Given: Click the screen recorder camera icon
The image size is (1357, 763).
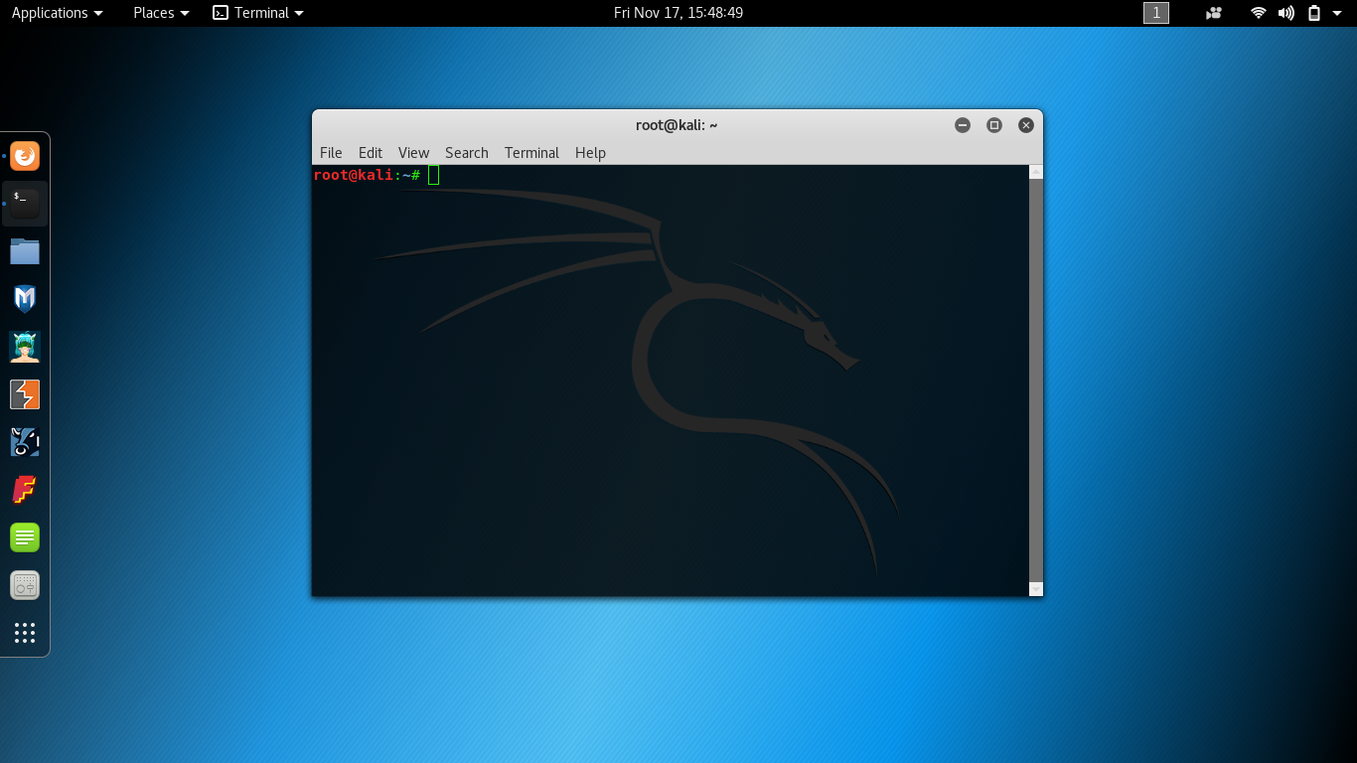Looking at the screenshot, I should click(x=1213, y=13).
